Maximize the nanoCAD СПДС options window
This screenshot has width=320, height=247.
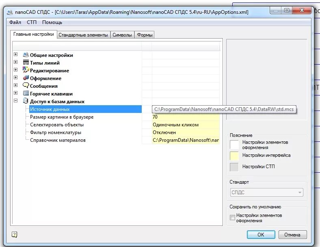(x=287, y=10)
